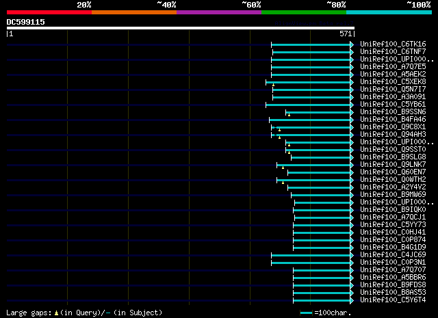Click the red 20% identity color segment
This screenshot has width=438, height=318.
pyautogui.click(x=49, y=12)
